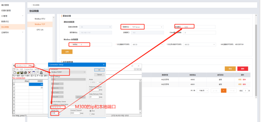Switch to the OPC UA tab
Image resolution: width=261 pixels, height=122 pixels.
coord(40,30)
